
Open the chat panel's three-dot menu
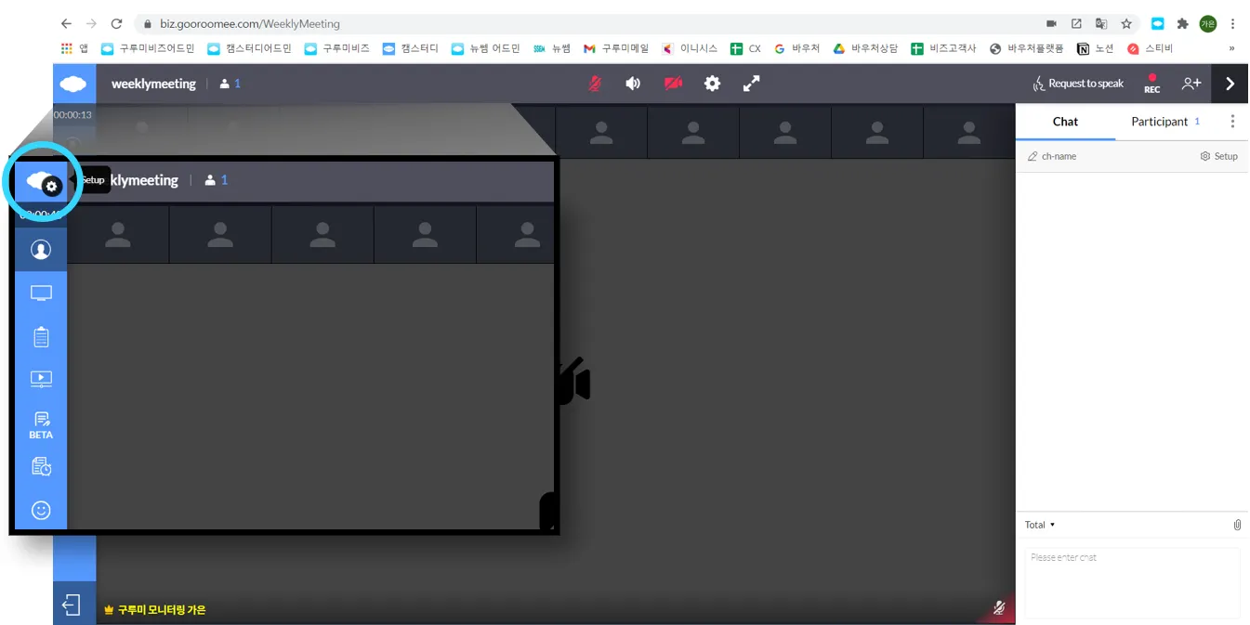click(x=1232, y=122)
